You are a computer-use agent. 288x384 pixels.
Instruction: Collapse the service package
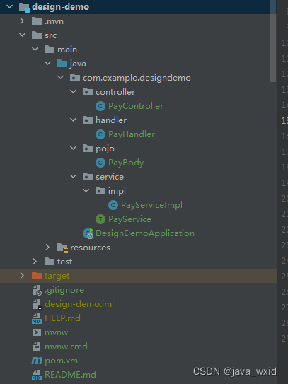pos(73,176)
